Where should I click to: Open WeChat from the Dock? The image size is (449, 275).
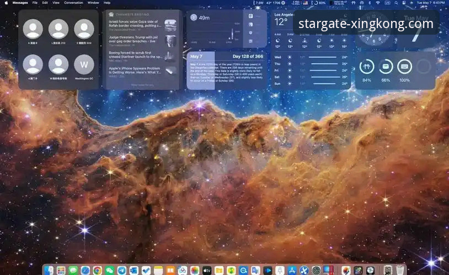tap(109, 270)
